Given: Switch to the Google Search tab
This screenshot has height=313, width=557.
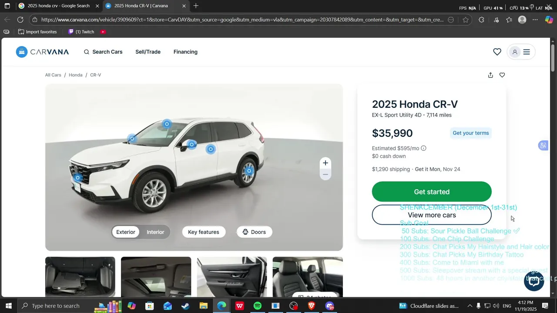Looking at the screenshot, I should point(58,6).
